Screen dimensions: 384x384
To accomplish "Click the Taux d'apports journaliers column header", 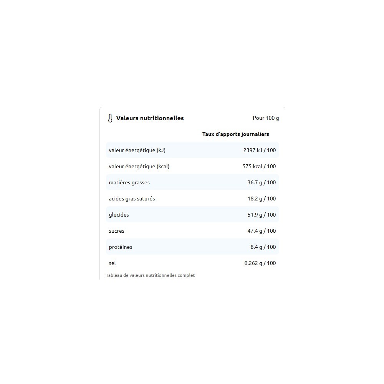I will 235,134.
